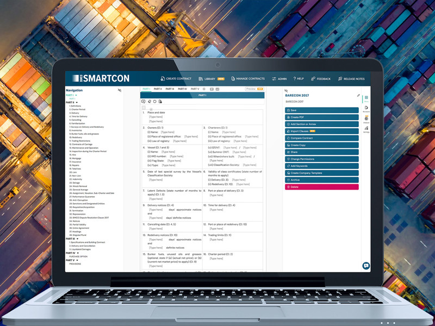Select the Menu icon in right sidebar

pyautogui.click(x=366, y=98)
